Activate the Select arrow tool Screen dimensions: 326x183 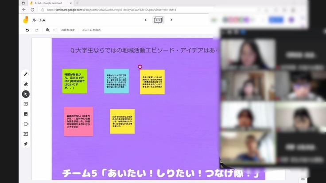(26, 94)
